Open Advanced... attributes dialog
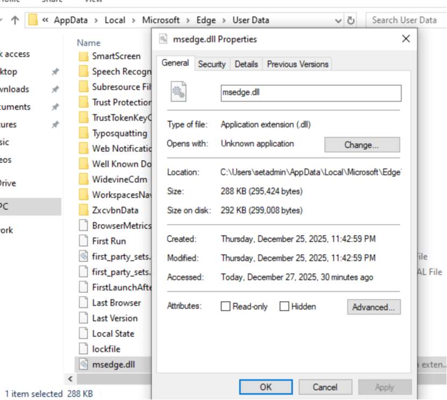This screenshot has height=400, width=447. 373,307
